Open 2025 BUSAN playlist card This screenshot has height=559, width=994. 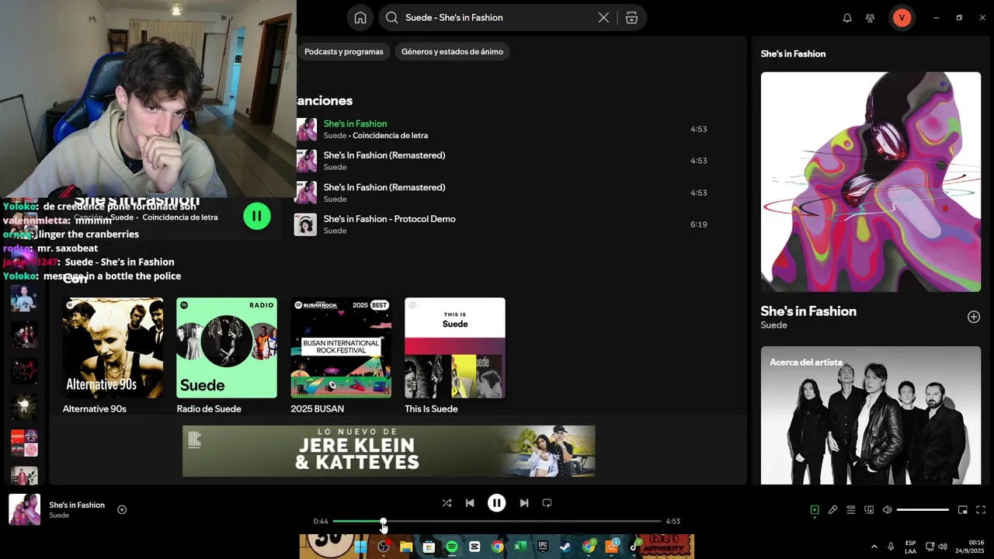point(341,356)
